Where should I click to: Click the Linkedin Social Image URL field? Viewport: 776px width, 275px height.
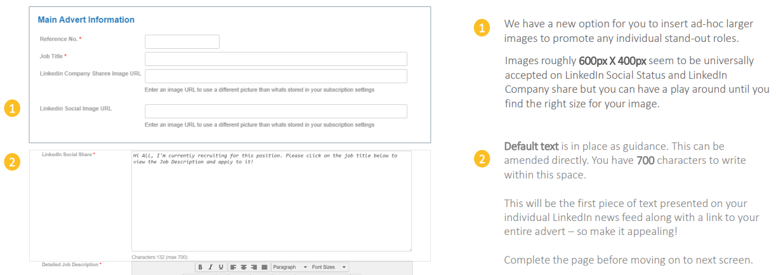coord(276,111)
